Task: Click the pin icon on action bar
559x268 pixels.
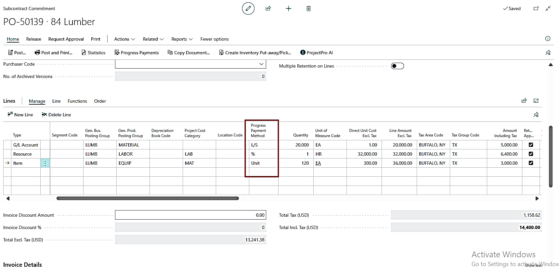Action: [548, 53]
